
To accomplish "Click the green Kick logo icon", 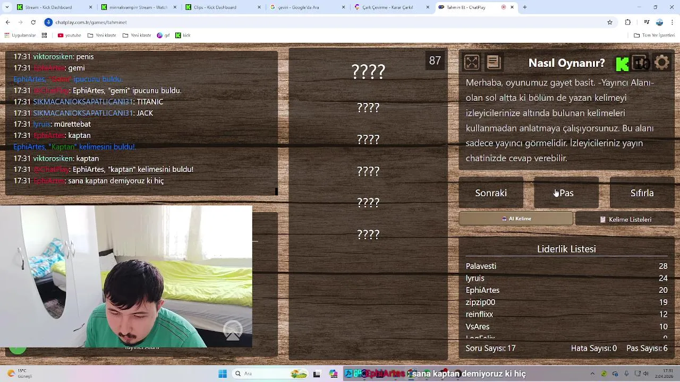I will pyautogui.click(x=622, y=64).
